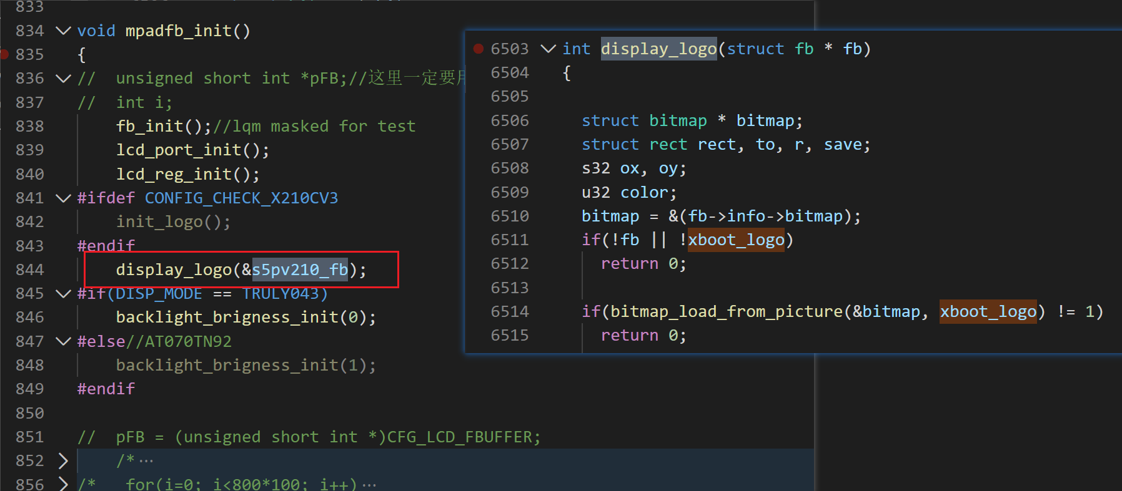Viewport: 1122px width, 491px height.
Task: Click fb_init() call on line 838
Action: point(164,126)
